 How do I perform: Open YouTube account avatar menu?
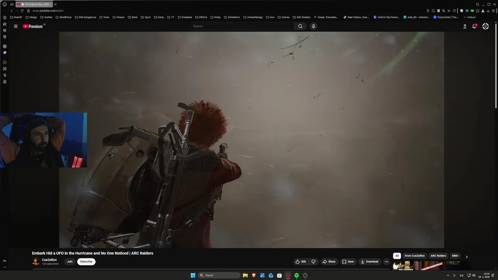pos(486,26)
